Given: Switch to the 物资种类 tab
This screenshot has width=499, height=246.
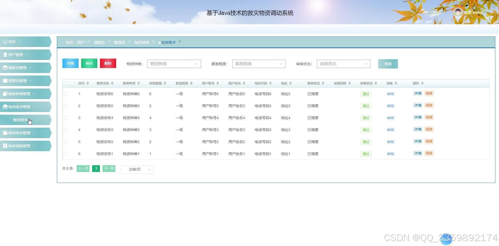Looking at the screenshot, I should 142,42.
